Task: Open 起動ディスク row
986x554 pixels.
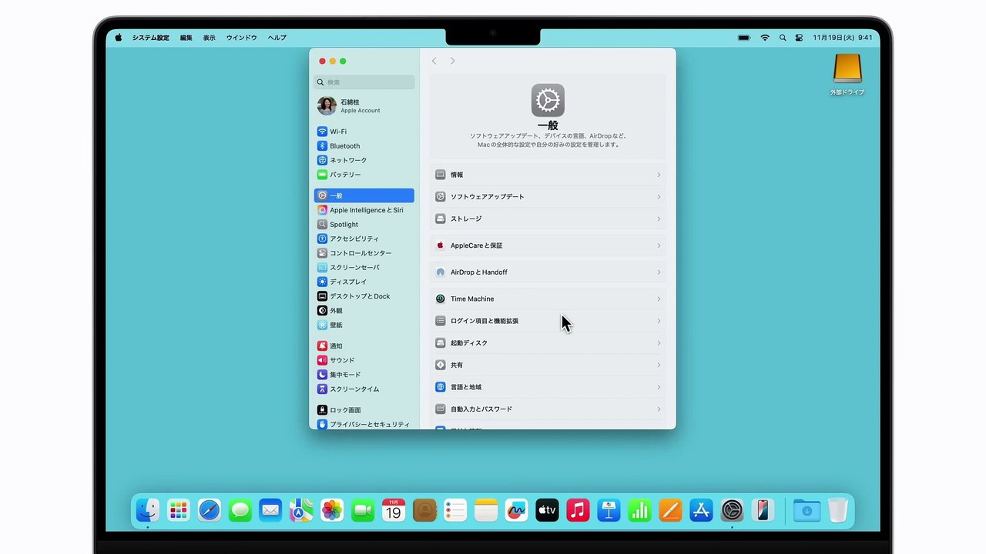Action: (x=548, y=343)
